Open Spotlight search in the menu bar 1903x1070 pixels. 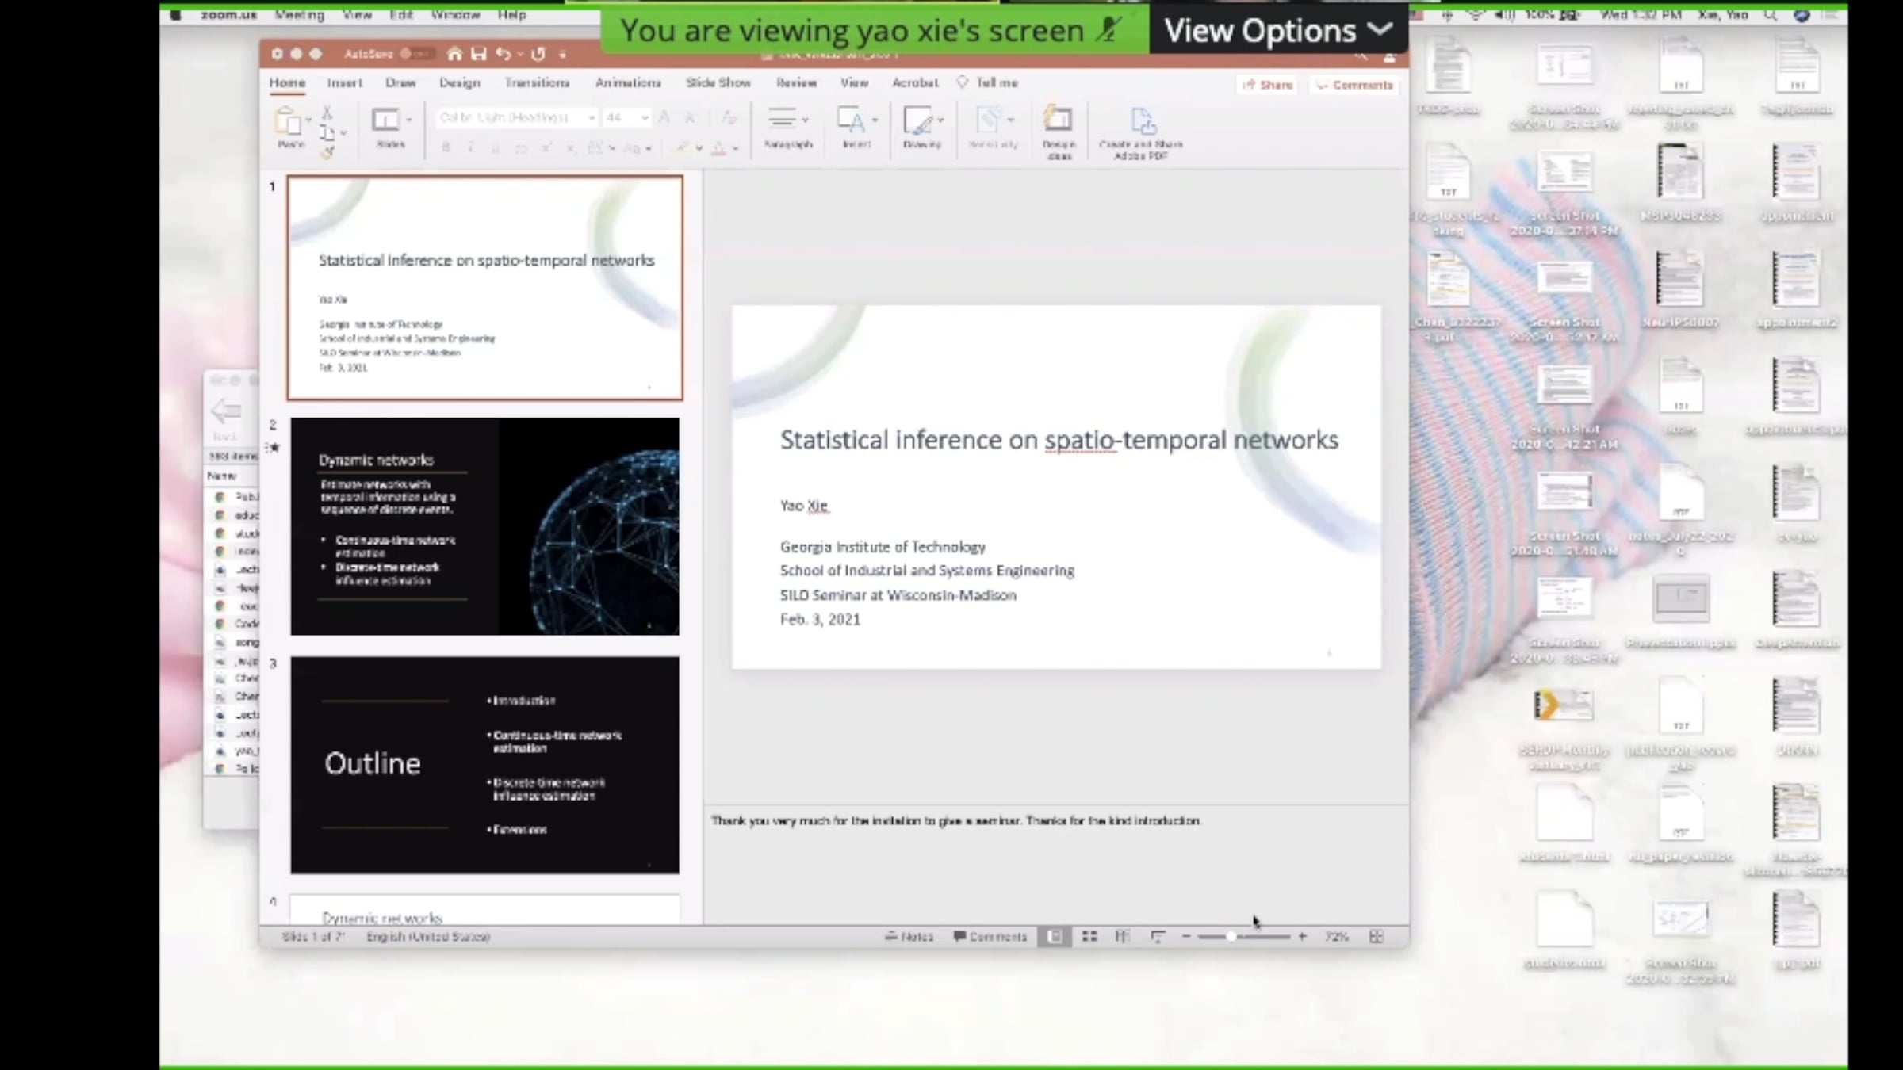(1770, 15)
